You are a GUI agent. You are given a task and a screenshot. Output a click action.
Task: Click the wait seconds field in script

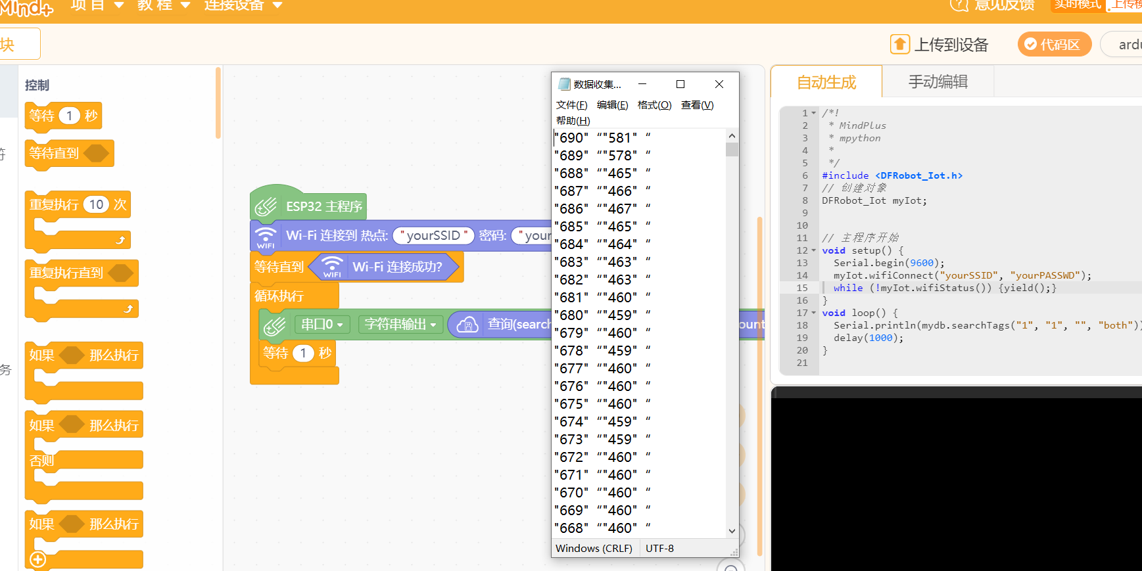tap(302, 353)
